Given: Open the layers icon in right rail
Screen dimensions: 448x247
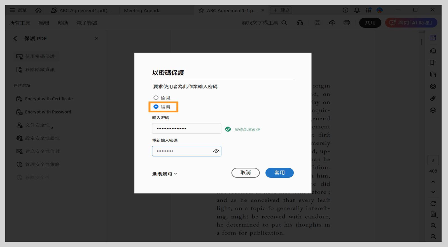Looking at the screenshot, I should click(x=433, y=110).
